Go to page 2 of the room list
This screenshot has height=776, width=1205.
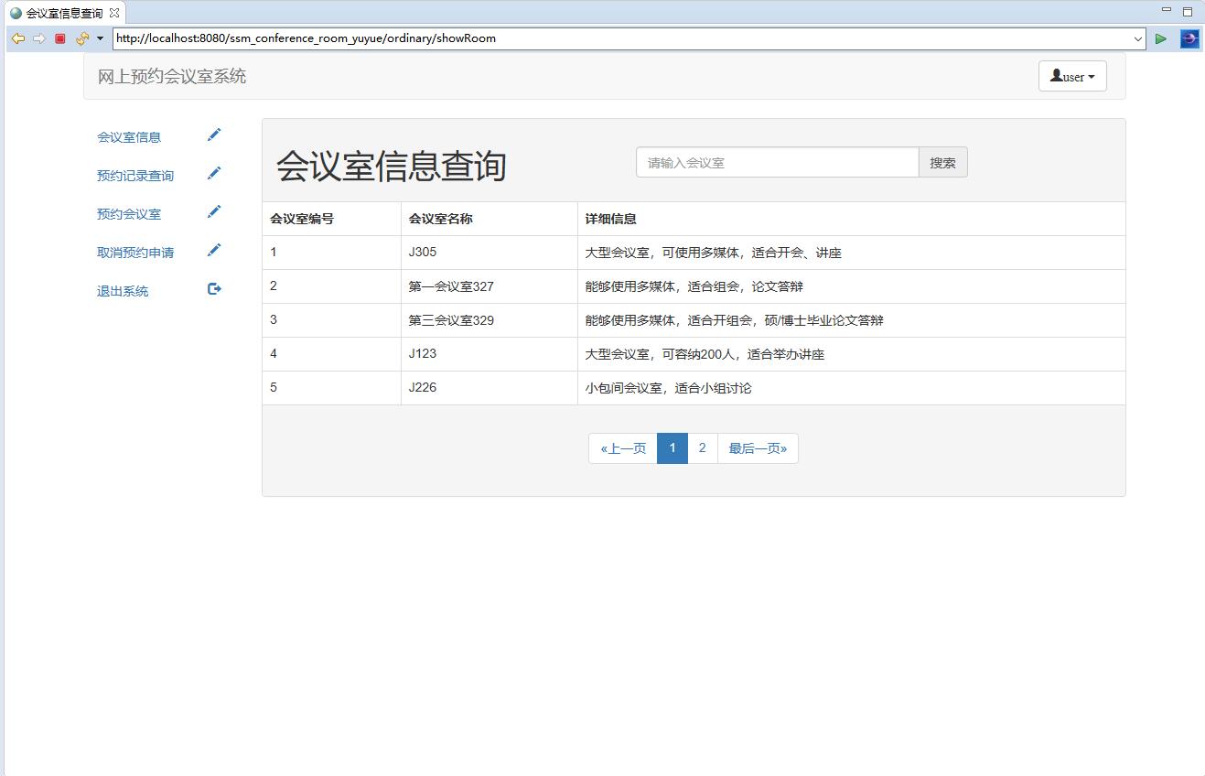(x=702, y=447)
